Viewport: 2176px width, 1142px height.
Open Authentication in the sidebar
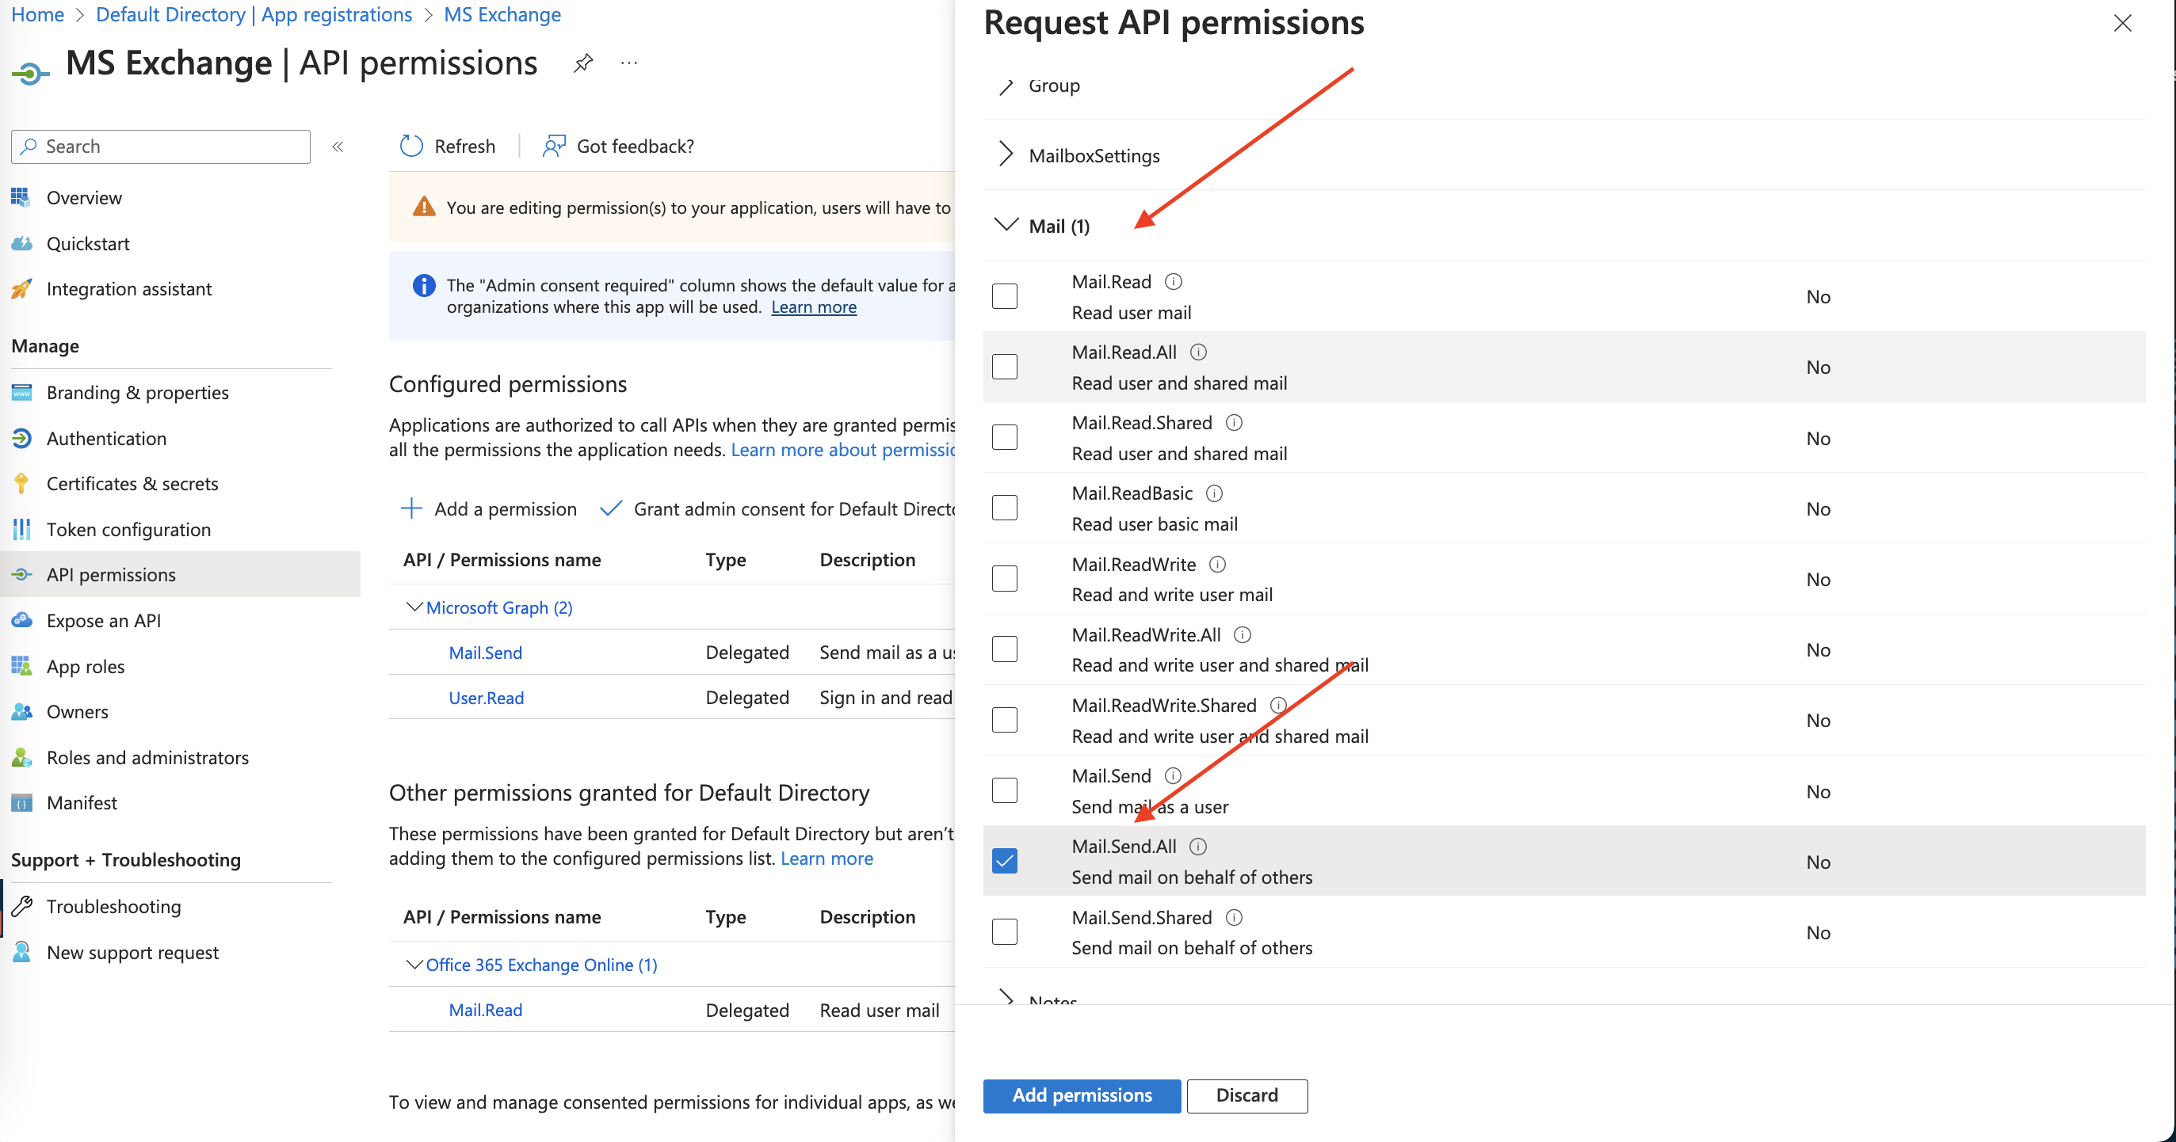point(106,438)
